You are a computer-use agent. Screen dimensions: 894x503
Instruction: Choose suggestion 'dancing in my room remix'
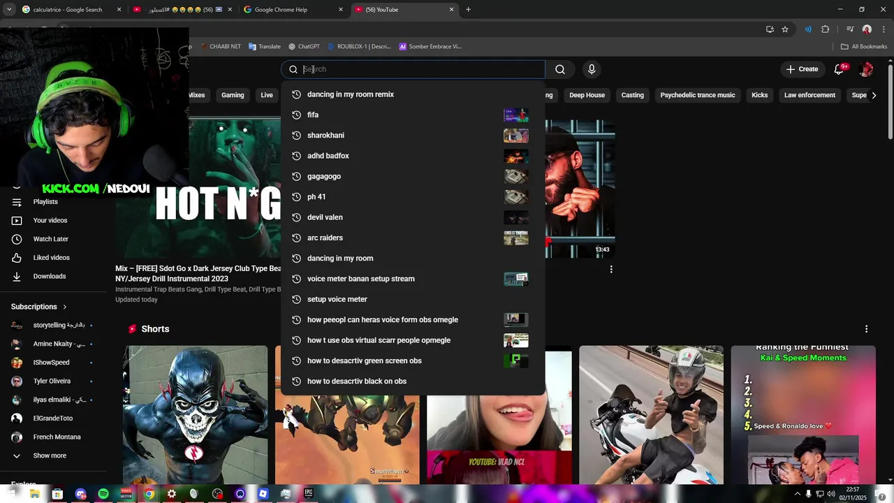[x=413, y=94]
